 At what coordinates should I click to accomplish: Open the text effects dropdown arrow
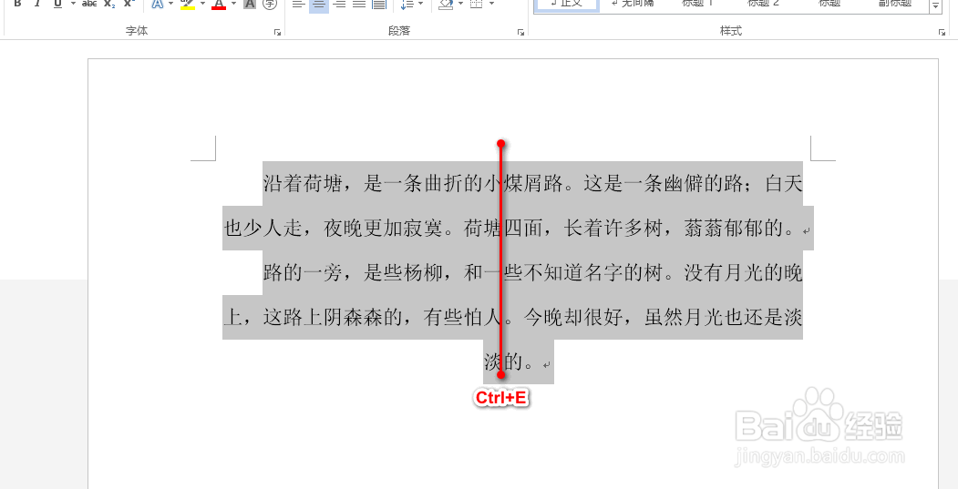171,4
